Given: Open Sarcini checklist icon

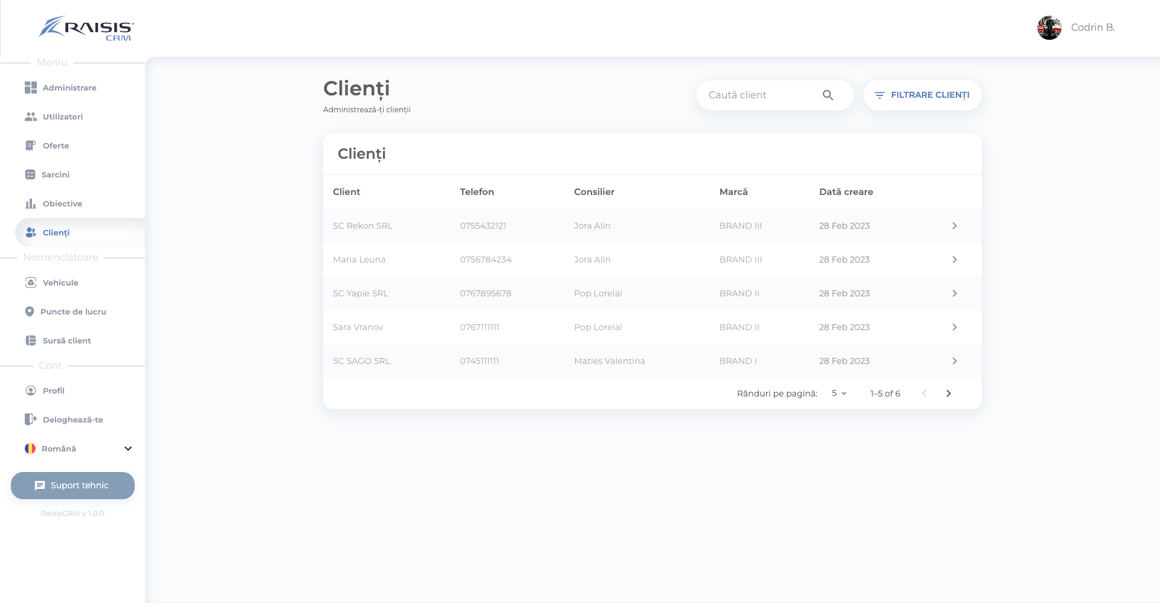Looking at the screenshot, I should [30, 174].
